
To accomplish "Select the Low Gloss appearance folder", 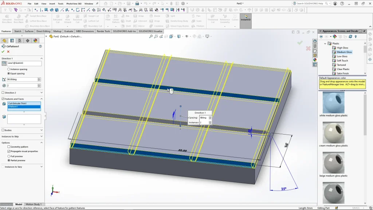I will [342, 57].
